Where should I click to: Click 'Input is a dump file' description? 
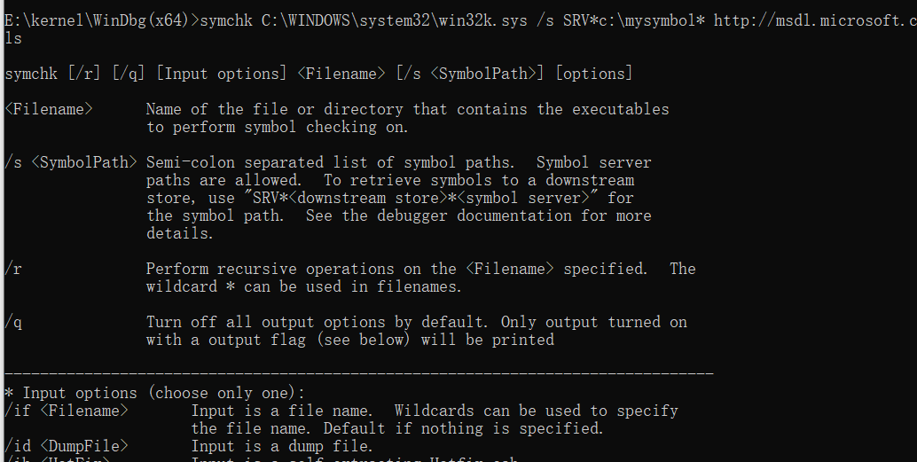tap(282, 446)
